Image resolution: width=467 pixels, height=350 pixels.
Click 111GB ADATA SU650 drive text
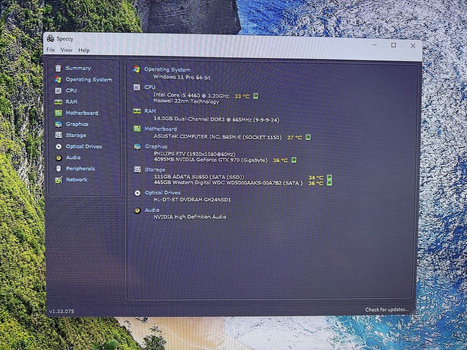click(199, 177)
